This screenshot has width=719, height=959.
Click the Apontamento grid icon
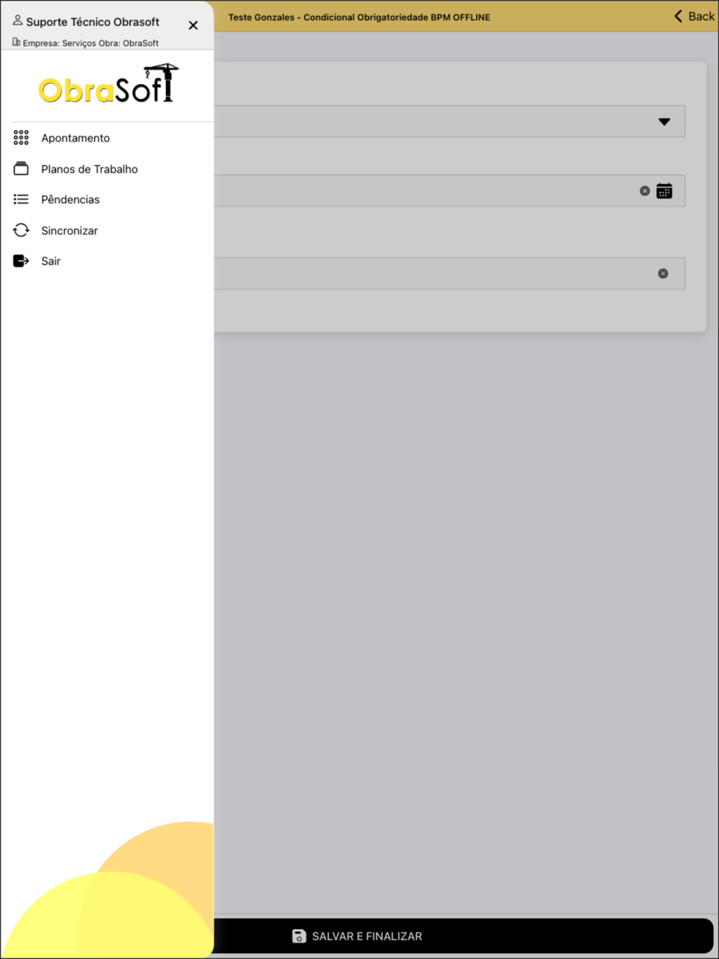[21, 138]
